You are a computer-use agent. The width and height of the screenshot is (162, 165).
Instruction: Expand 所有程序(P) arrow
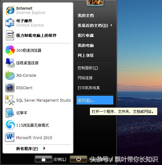click(44, 148)
